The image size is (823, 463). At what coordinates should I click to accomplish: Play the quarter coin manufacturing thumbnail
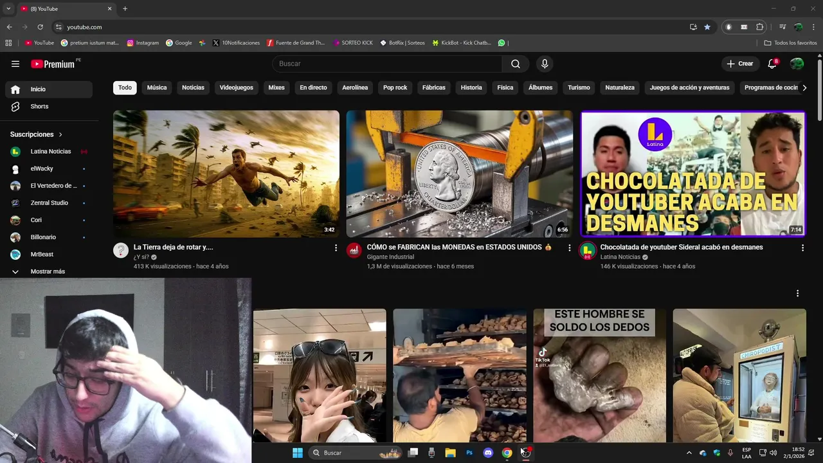click(x=459, y=174)
